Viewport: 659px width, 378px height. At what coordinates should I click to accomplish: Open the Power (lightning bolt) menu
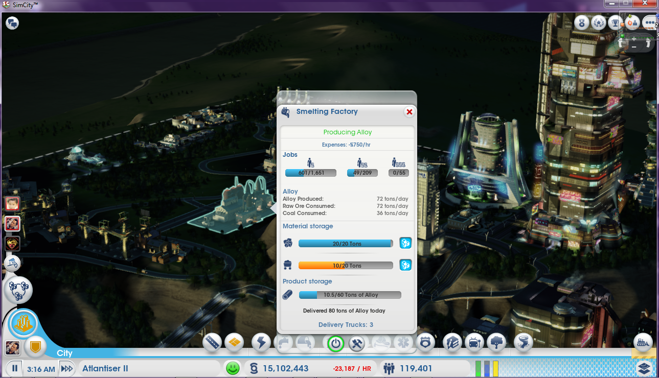[261, 343]
